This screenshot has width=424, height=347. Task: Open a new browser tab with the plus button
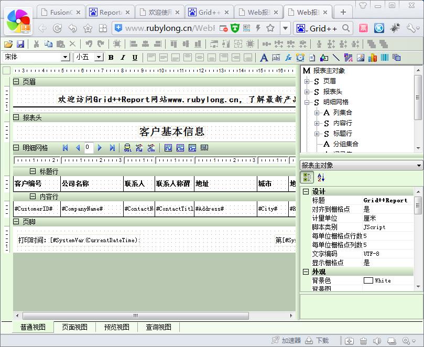[x=343, y=12]
